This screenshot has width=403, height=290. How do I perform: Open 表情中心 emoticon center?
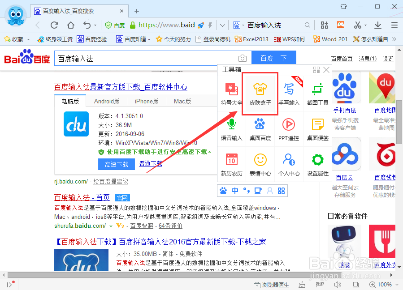click(x=260, y=165)
